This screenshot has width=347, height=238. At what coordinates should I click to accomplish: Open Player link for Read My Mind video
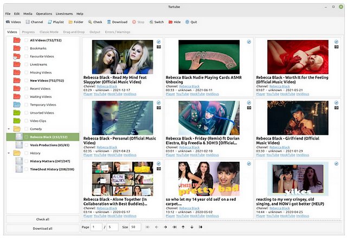88,94
